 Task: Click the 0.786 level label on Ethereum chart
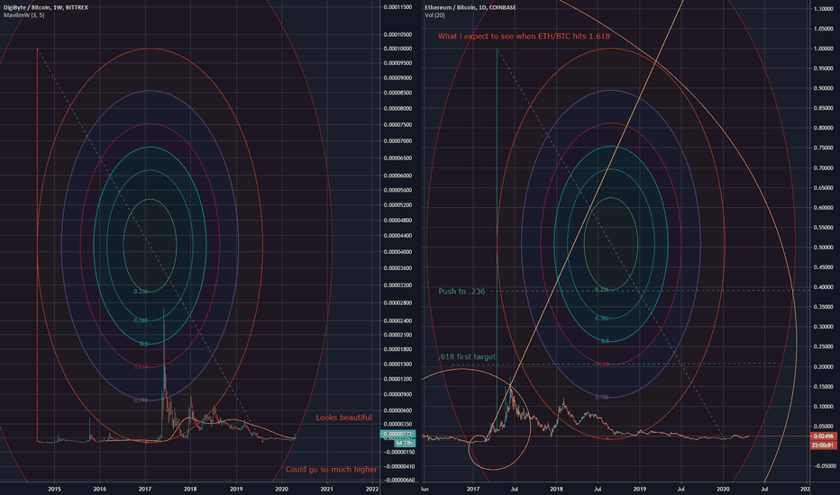(x=601, y=397)
